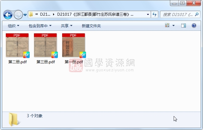Click the PDF badge on 第三册.pdf
203x130 pixels.
pyautogui.click(x=55, y=55)
